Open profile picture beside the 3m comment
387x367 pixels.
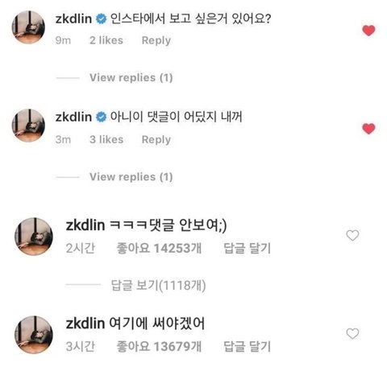pos(28,126)
